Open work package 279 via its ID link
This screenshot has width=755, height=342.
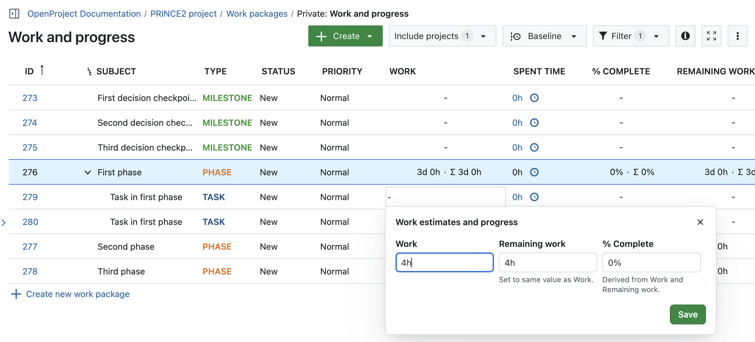[x=30, y=197]
